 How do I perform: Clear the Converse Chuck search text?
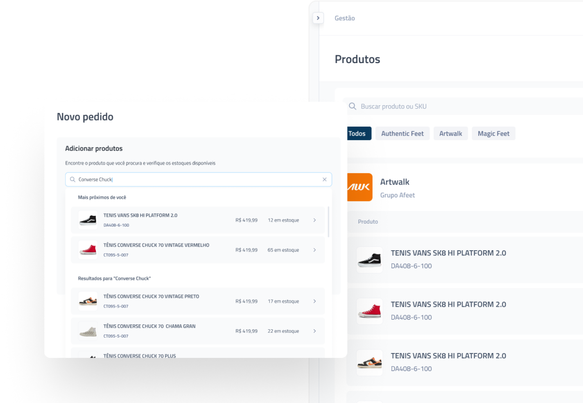(324, 179)
